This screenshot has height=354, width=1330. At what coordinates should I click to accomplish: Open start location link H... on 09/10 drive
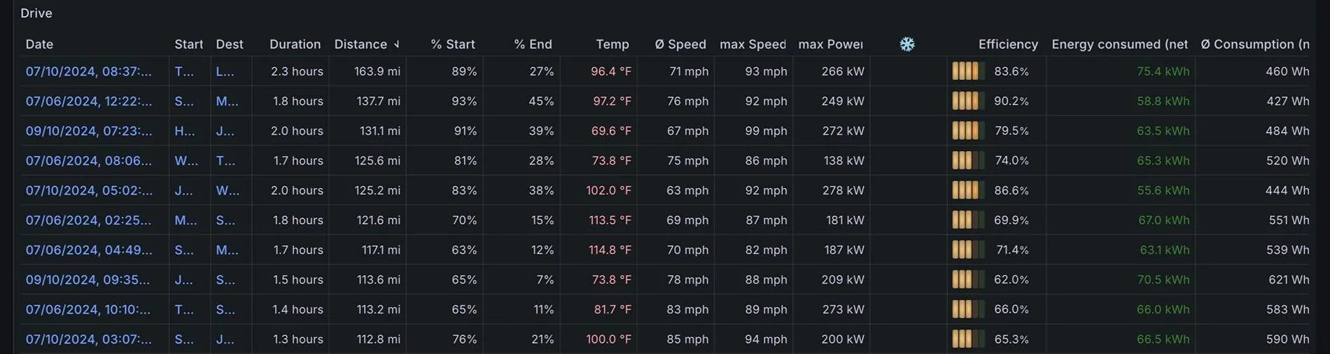(x=184, y=131)
